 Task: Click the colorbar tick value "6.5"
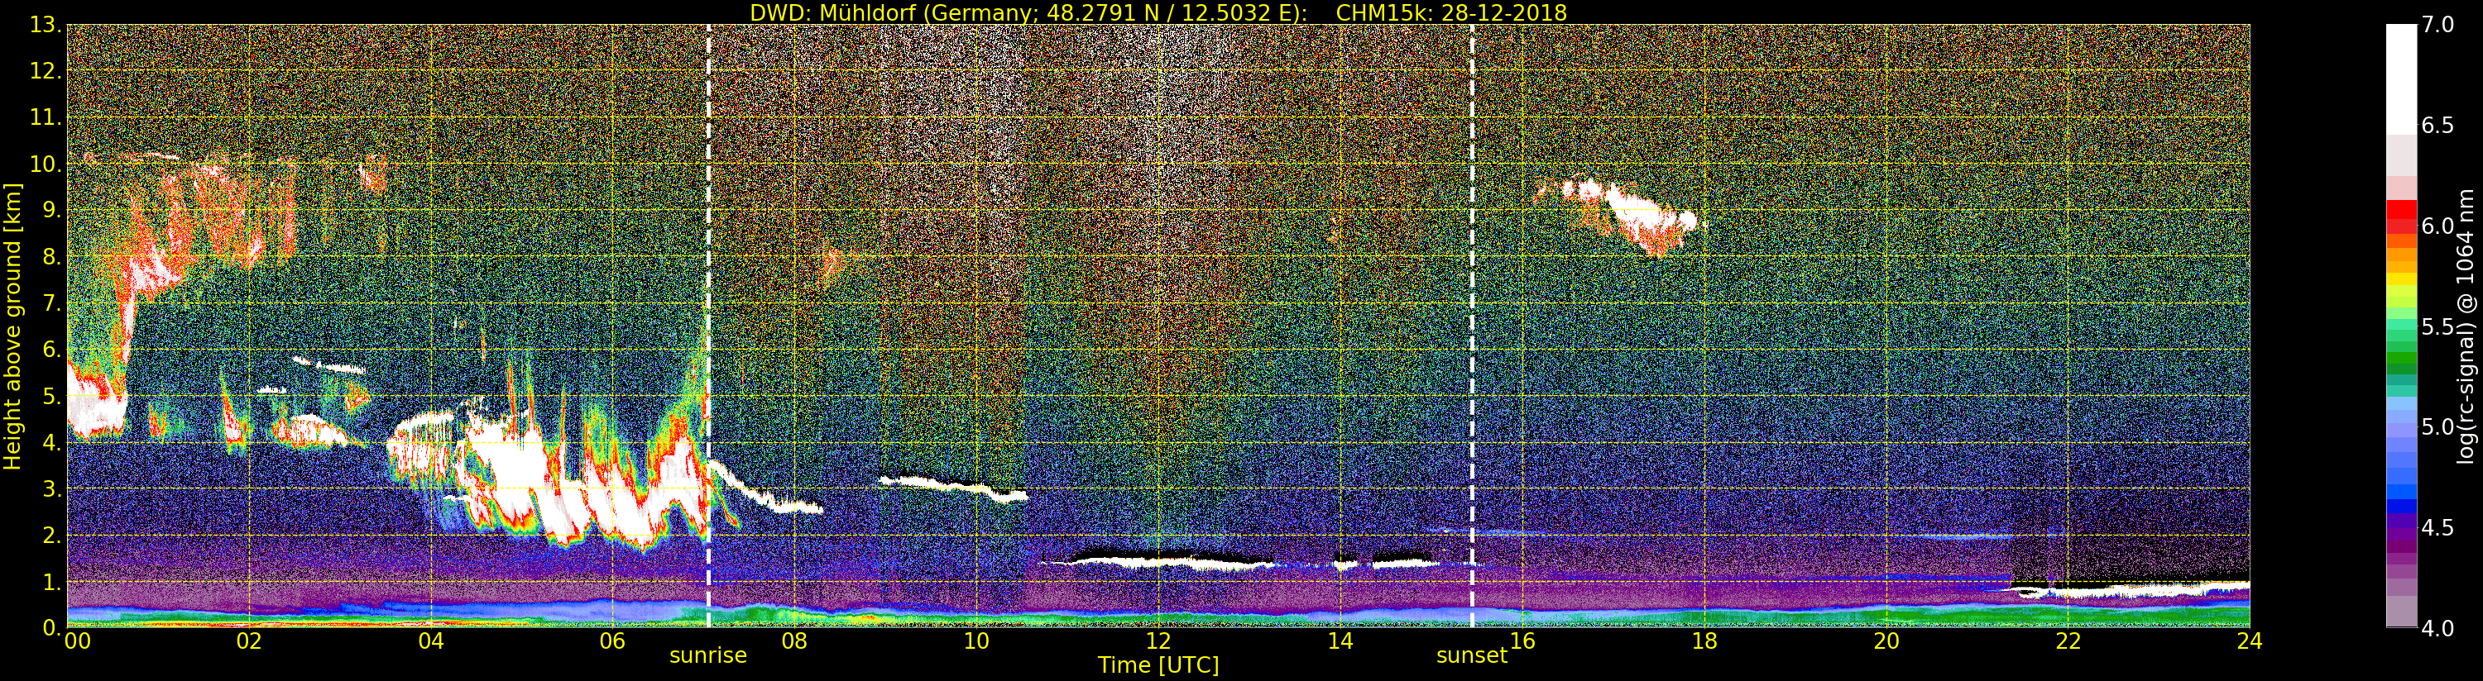click(2437, 126)
